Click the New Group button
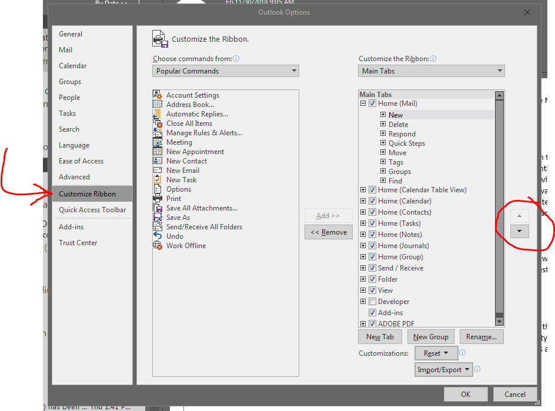 click(431, 337)
